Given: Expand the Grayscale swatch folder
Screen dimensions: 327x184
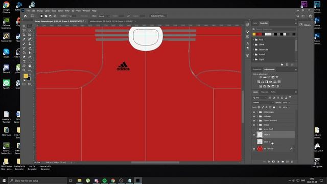Looking at the screenshot, I should click(x=254, y=50).
